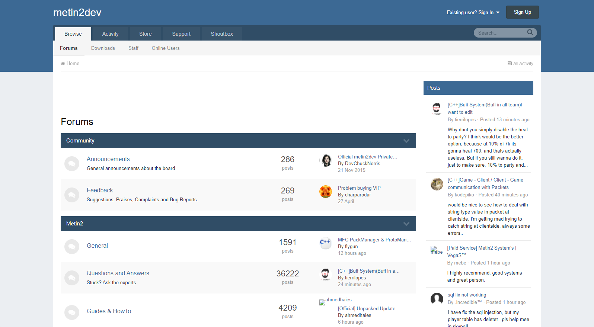Open the Announcements forum link
Viewport: 594px width, 327px height.
pyautogui.click(x=108, y=159)
